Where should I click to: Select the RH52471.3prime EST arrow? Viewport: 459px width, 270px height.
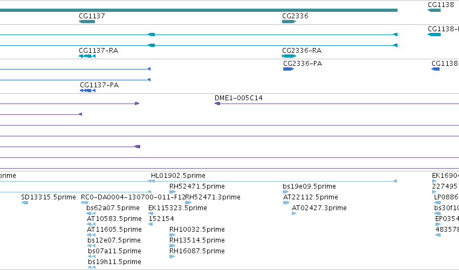pos(189,203)
